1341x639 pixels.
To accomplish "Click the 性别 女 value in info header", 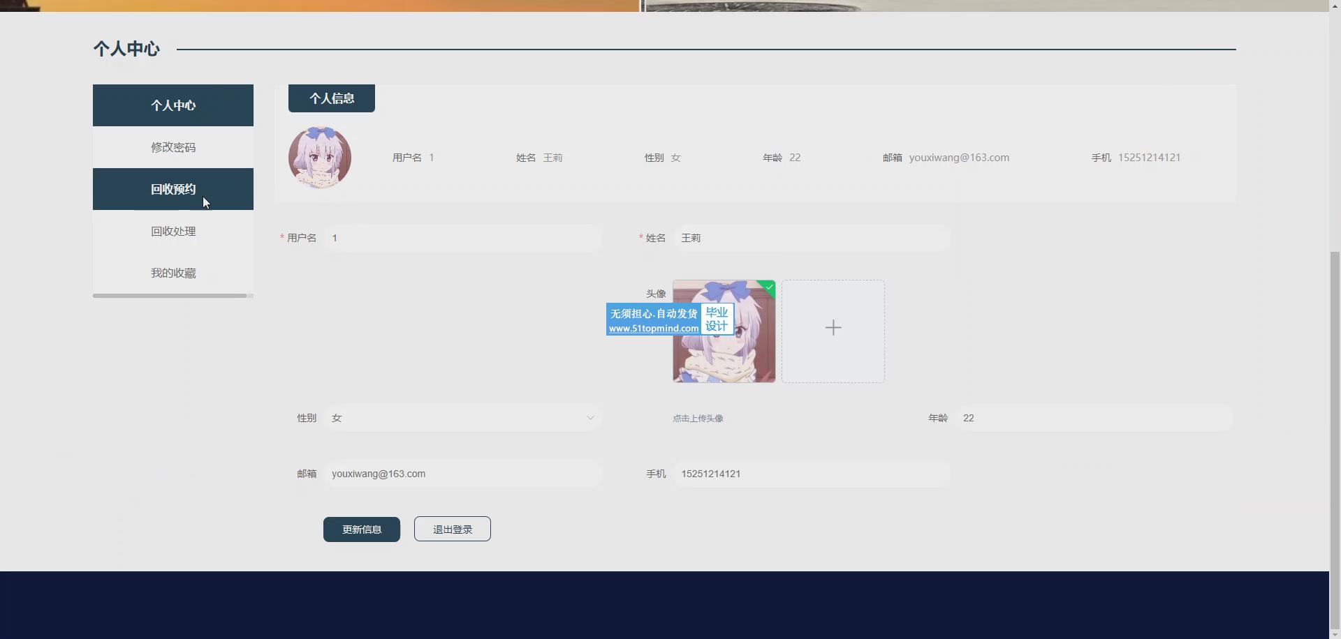I will pos(675,158).
